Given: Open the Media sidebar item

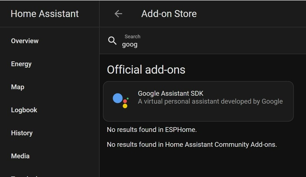Looking at the screenshot, I should pos(20,156).
